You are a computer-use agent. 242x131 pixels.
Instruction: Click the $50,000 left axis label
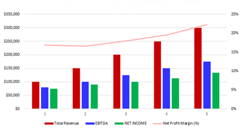coord(13,95)
